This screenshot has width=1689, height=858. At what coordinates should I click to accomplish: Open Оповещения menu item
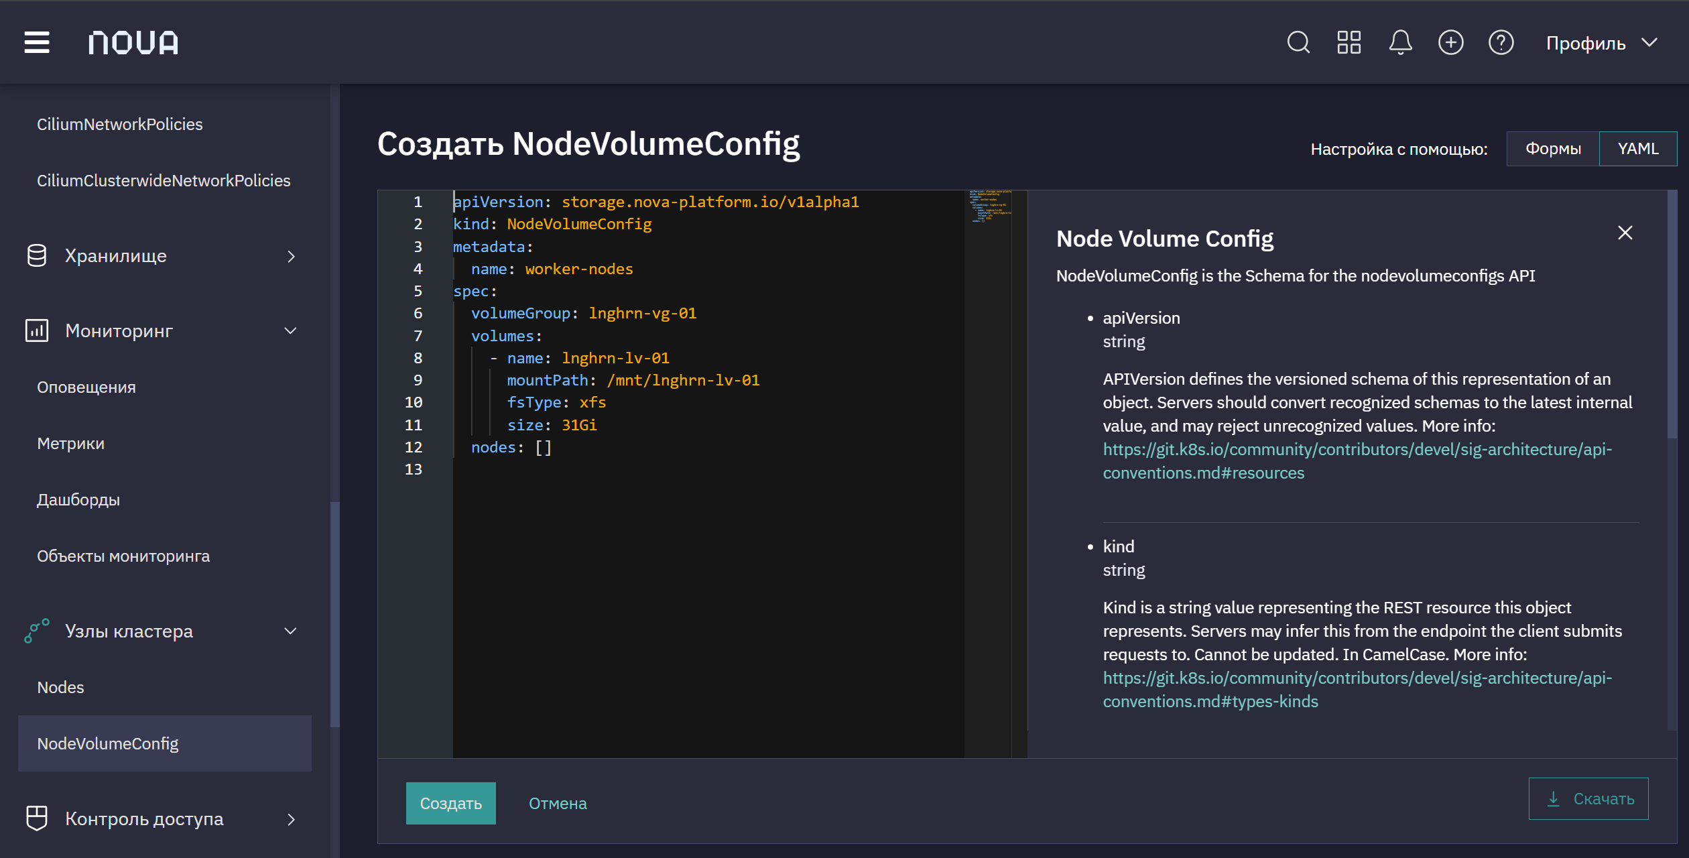pos(86,387)
